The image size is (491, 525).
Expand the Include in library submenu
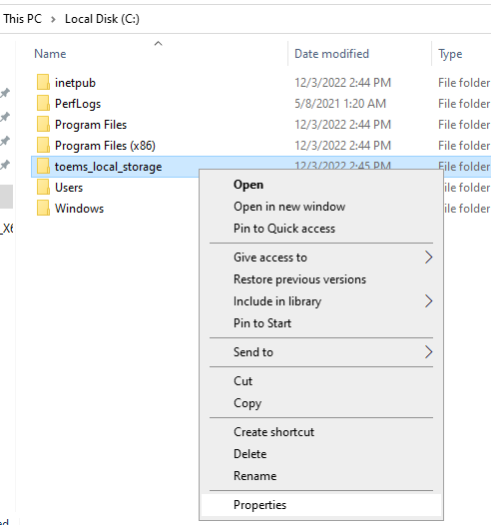coord(321,301)
